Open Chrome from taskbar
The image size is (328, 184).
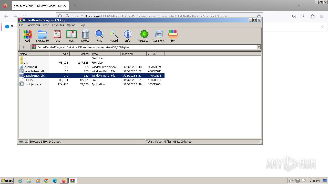46,181
